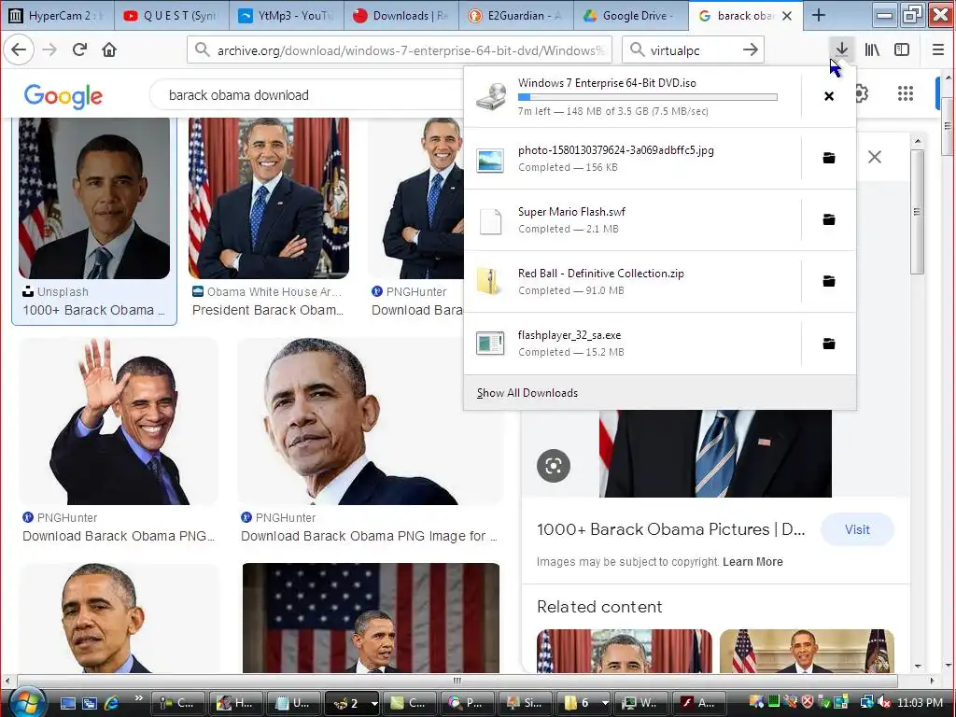The width and height of the screenshot is (956, 717).
Task: Switch to the Downloads tab
Action: (x=401, y=15)
